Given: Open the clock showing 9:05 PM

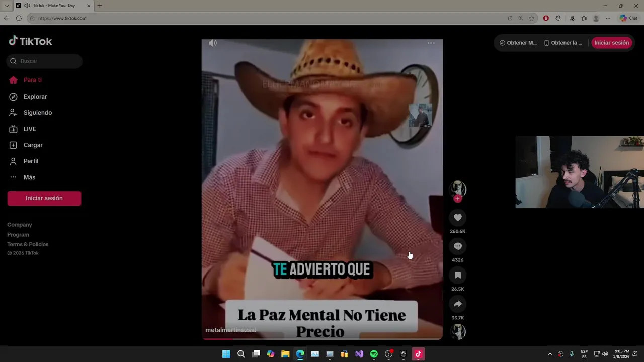Looking at the screenshot, I should coord(622,354).
